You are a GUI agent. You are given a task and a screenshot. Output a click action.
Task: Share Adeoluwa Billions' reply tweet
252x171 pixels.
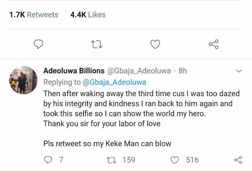click(238, 160)
